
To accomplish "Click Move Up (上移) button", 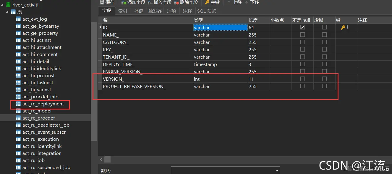I will (x=234, y=2).
